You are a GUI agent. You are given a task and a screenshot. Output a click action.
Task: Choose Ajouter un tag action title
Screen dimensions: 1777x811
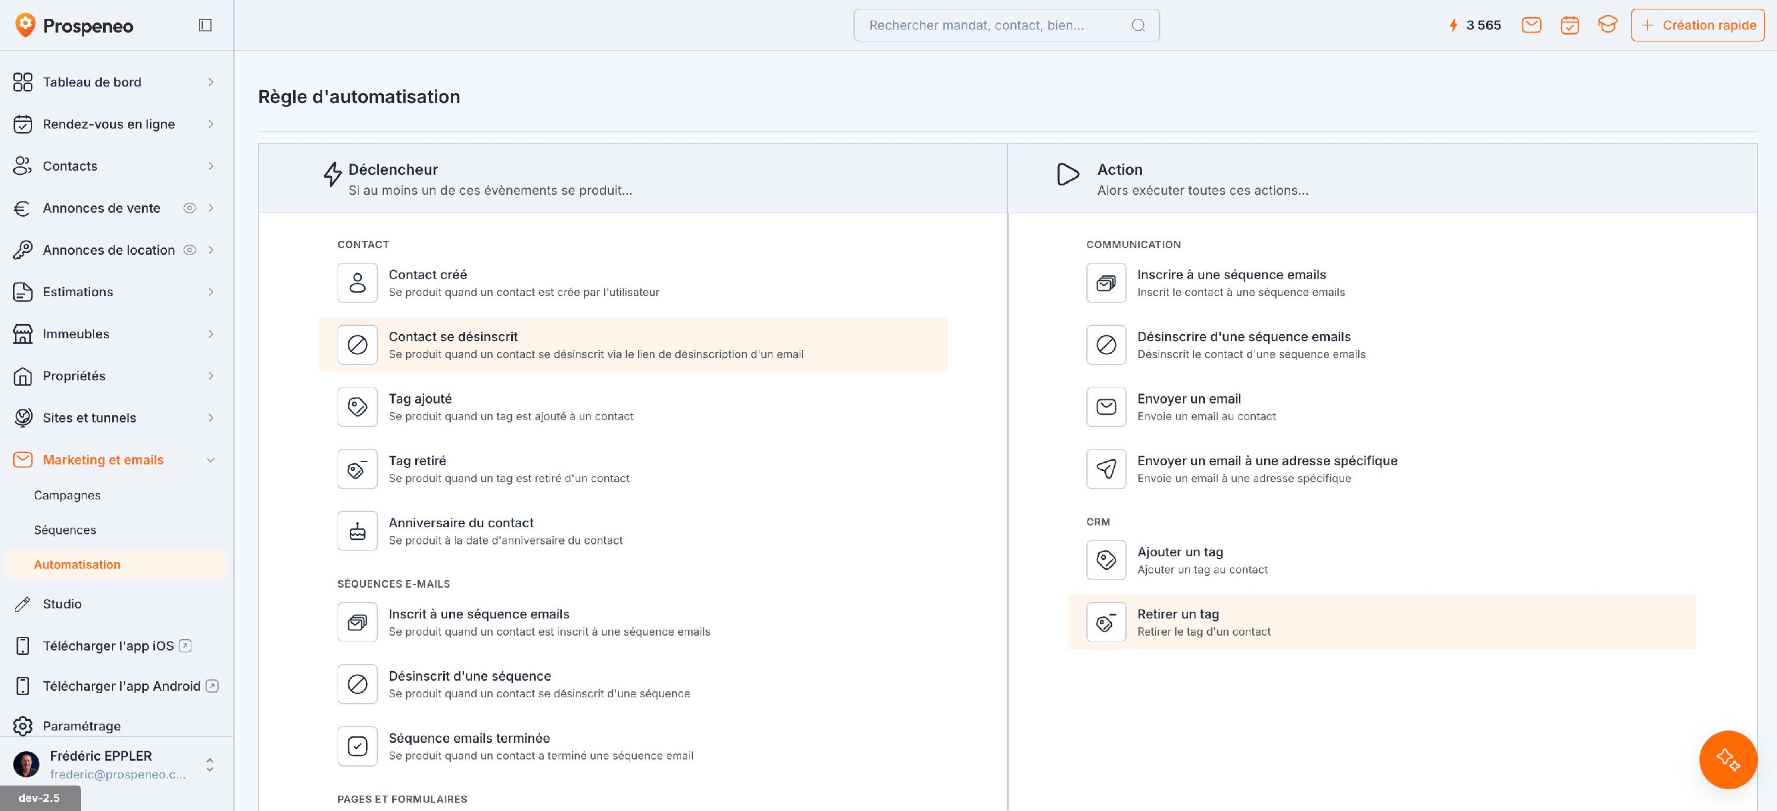tap(1181, 552)
